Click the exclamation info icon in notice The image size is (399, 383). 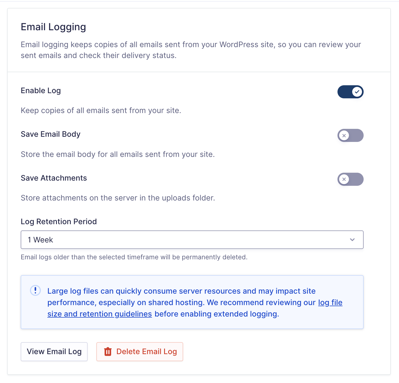[35, 290]
